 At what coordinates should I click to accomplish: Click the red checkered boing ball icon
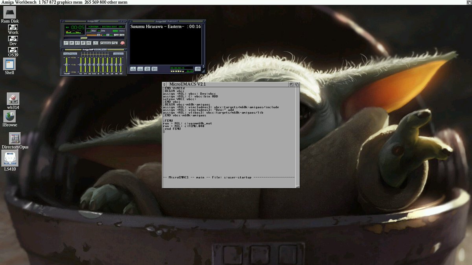point(123,43)
